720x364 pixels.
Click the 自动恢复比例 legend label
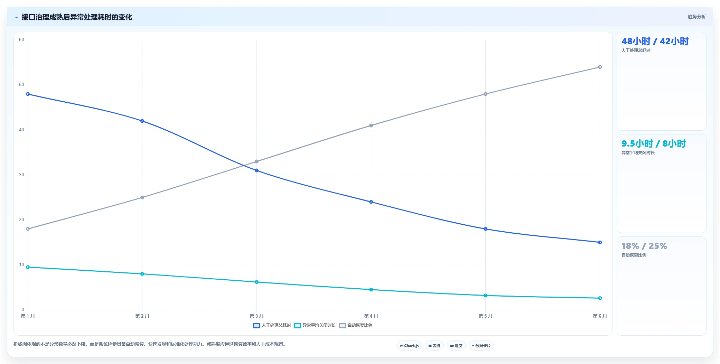pyautogui.click(x=360, y=325)
